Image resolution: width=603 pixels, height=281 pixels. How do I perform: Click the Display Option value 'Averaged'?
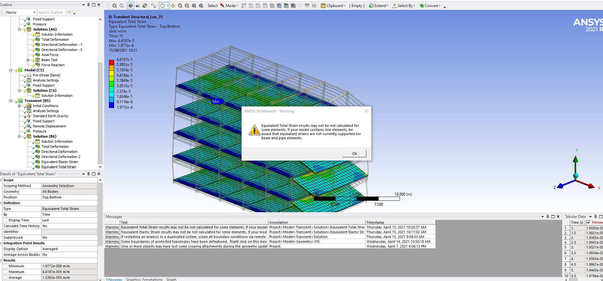click(x=69, y=249)
